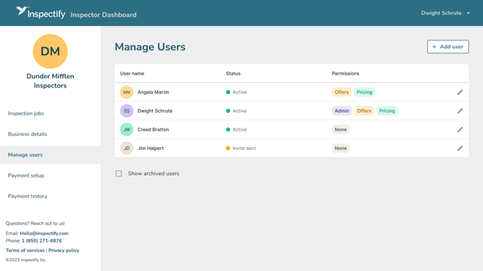The height and width of the screenshot is (271, 483).
Task: Click the Show archived users label
Action: pyautogui.click(x=154, y=174)
